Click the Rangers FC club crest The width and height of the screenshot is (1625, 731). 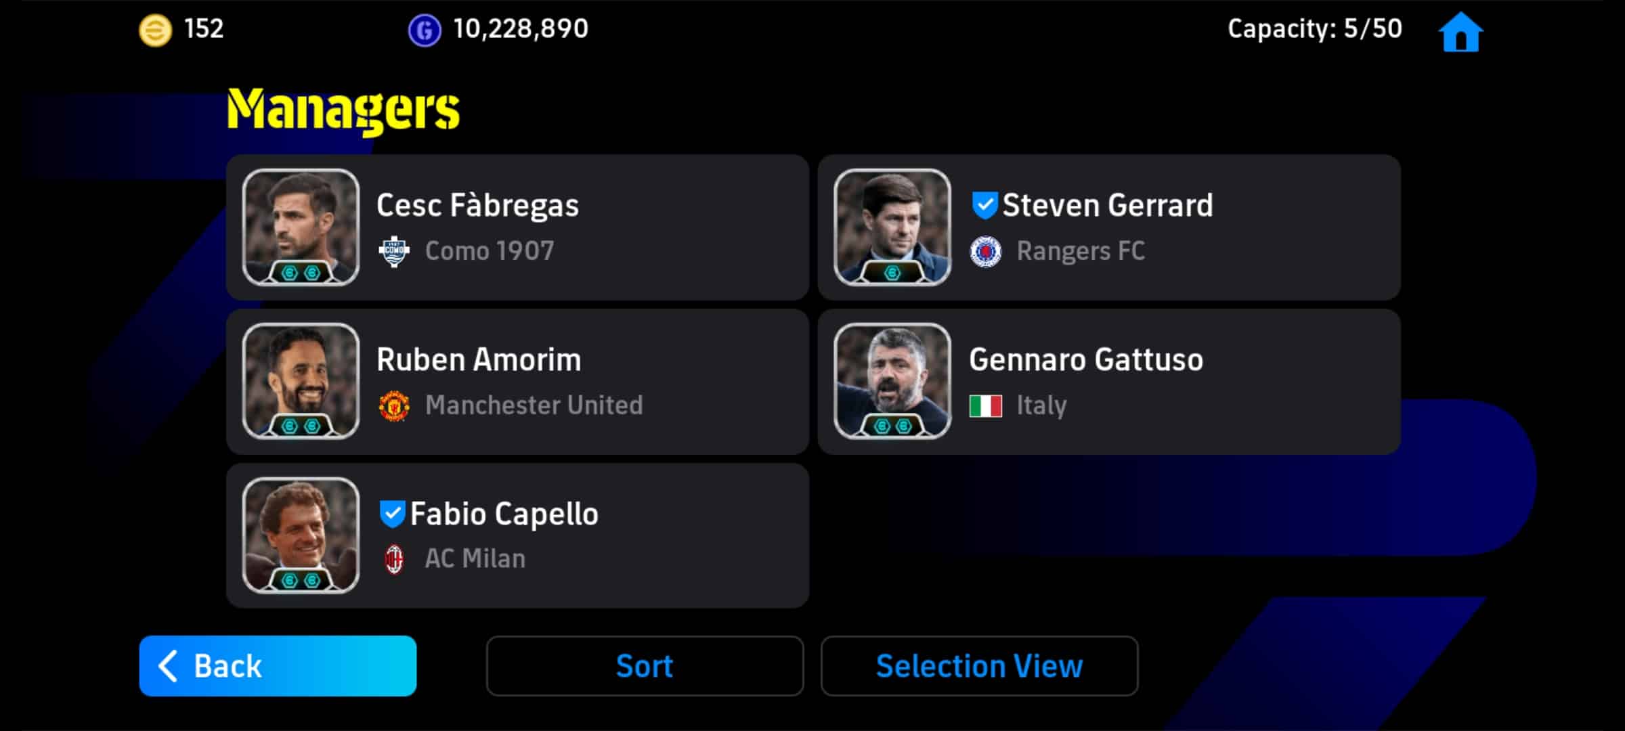[986, 252]
